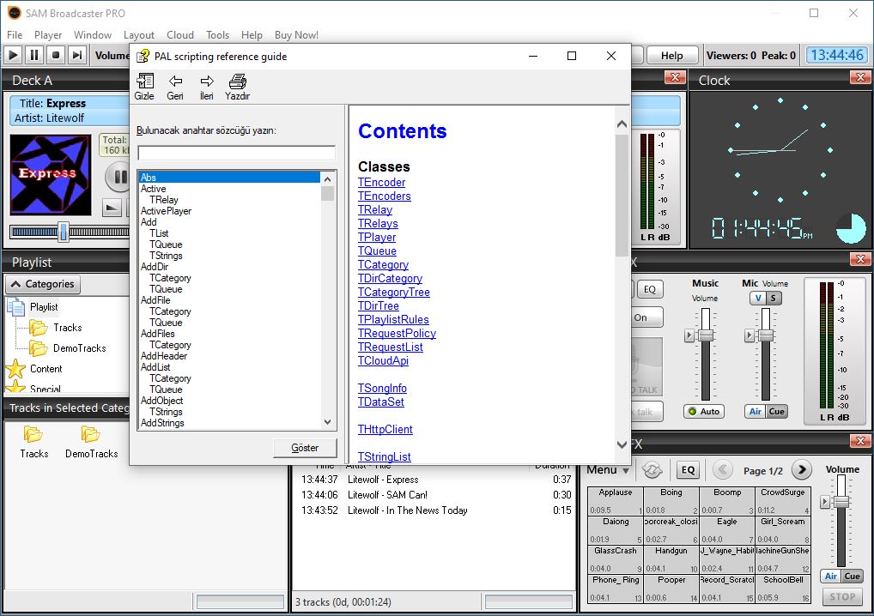Click the Play button in main toolbar
This screenshot has height=616, width=874.
point(14,55)
